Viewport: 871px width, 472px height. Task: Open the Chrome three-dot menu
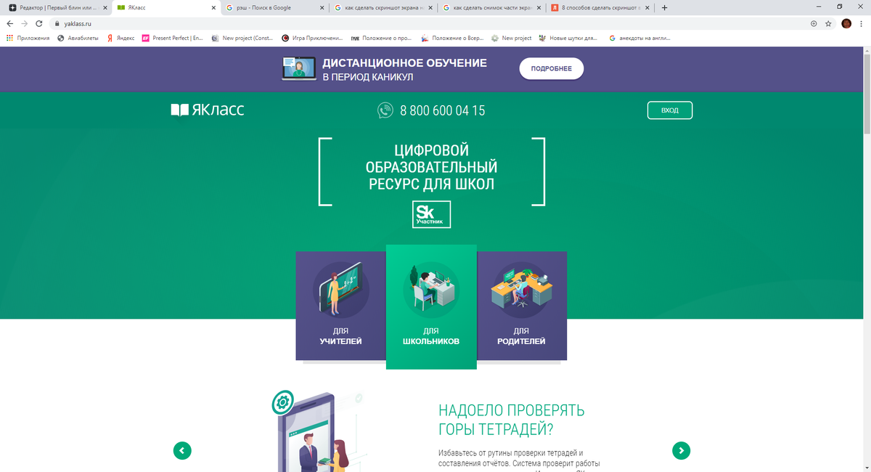click(x=862, y=23)
